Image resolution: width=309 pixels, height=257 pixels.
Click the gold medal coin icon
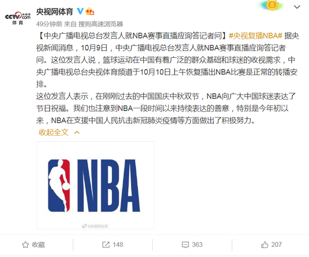(272, 5)
